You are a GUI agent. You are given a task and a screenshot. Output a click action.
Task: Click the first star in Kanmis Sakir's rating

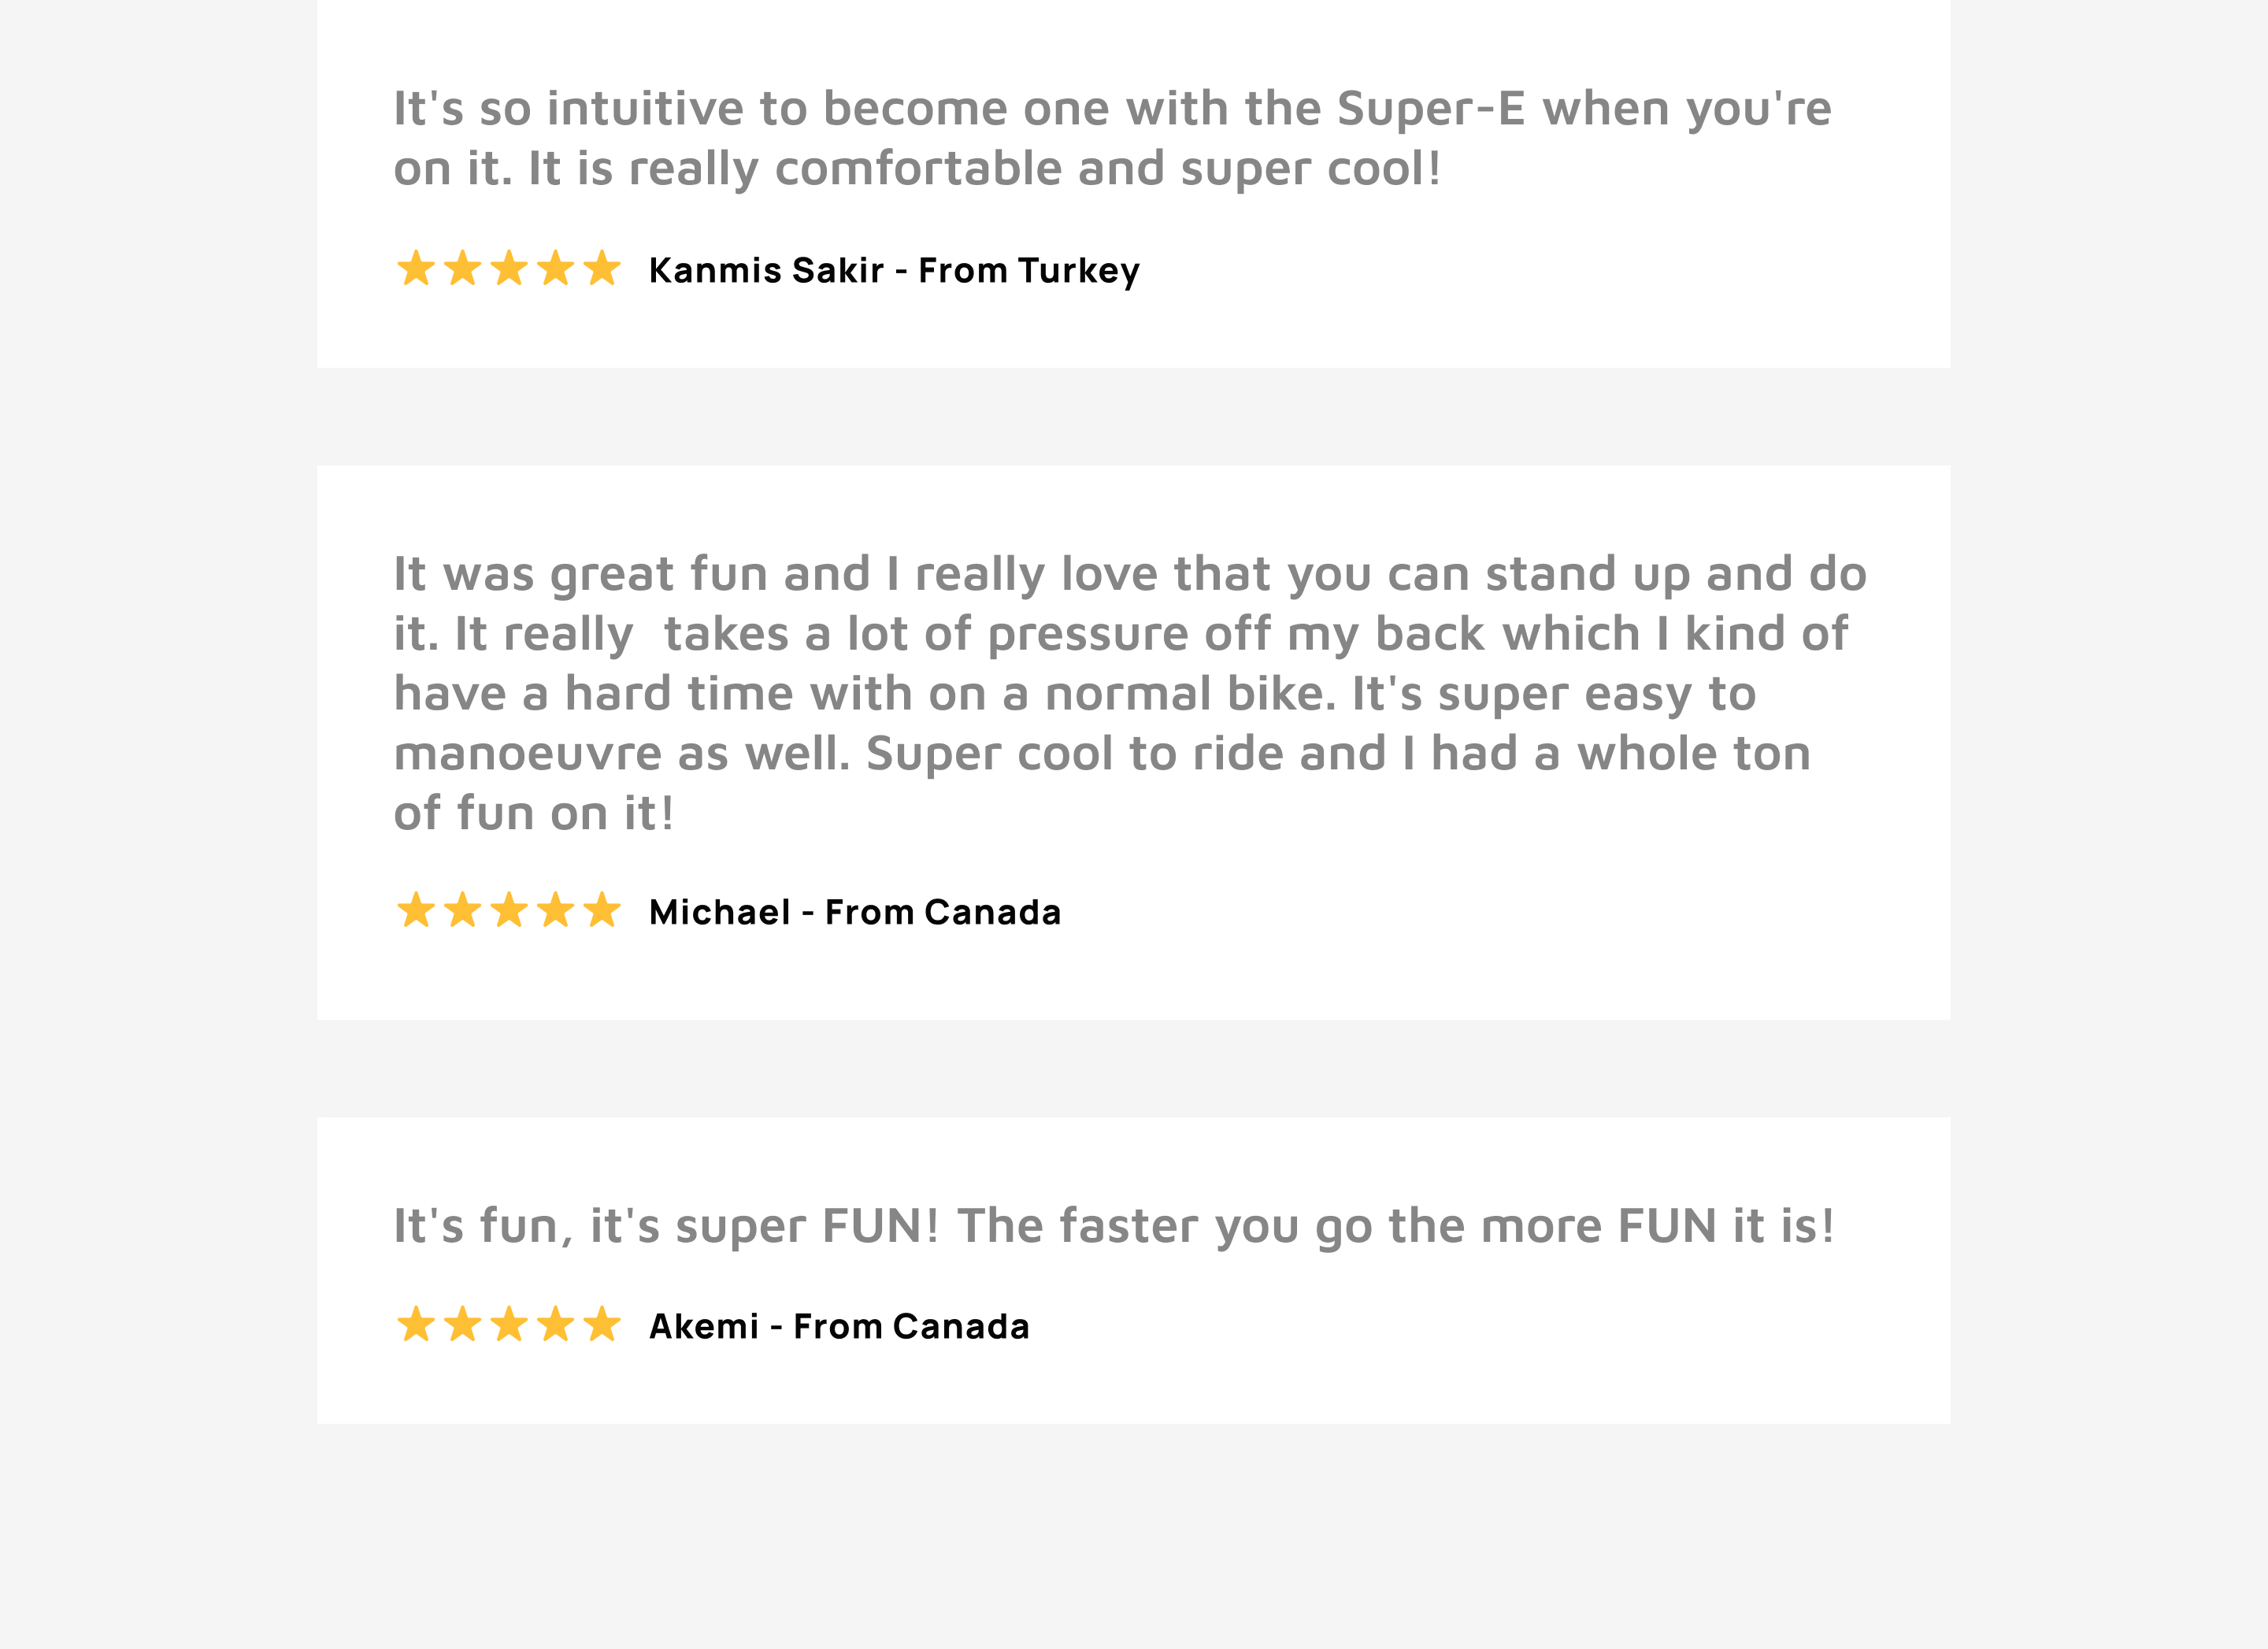pos(416,269)
